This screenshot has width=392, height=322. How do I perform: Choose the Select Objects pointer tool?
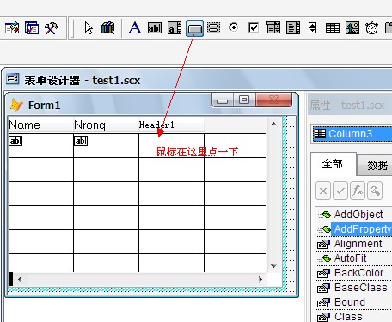(89, 28)
